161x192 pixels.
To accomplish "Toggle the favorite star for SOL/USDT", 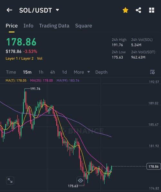I will coord(125,10).
